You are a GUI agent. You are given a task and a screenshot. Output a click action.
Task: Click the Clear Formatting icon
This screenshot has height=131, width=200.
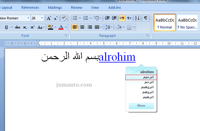point(64,18)
